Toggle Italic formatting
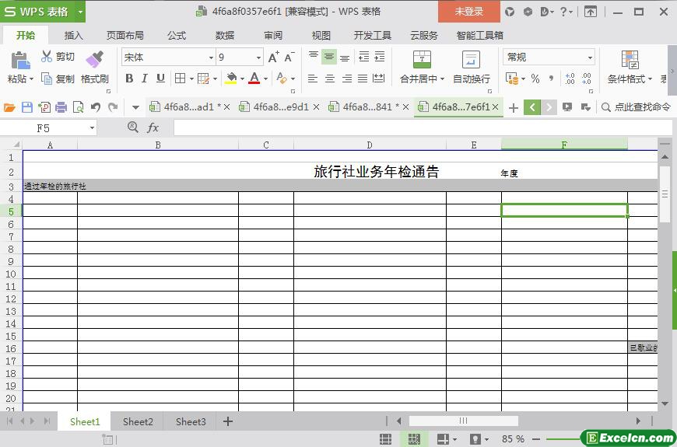Image resolution: width=677 pixels, height=447 pixels. pyautogui.click(x=145, y=79)
